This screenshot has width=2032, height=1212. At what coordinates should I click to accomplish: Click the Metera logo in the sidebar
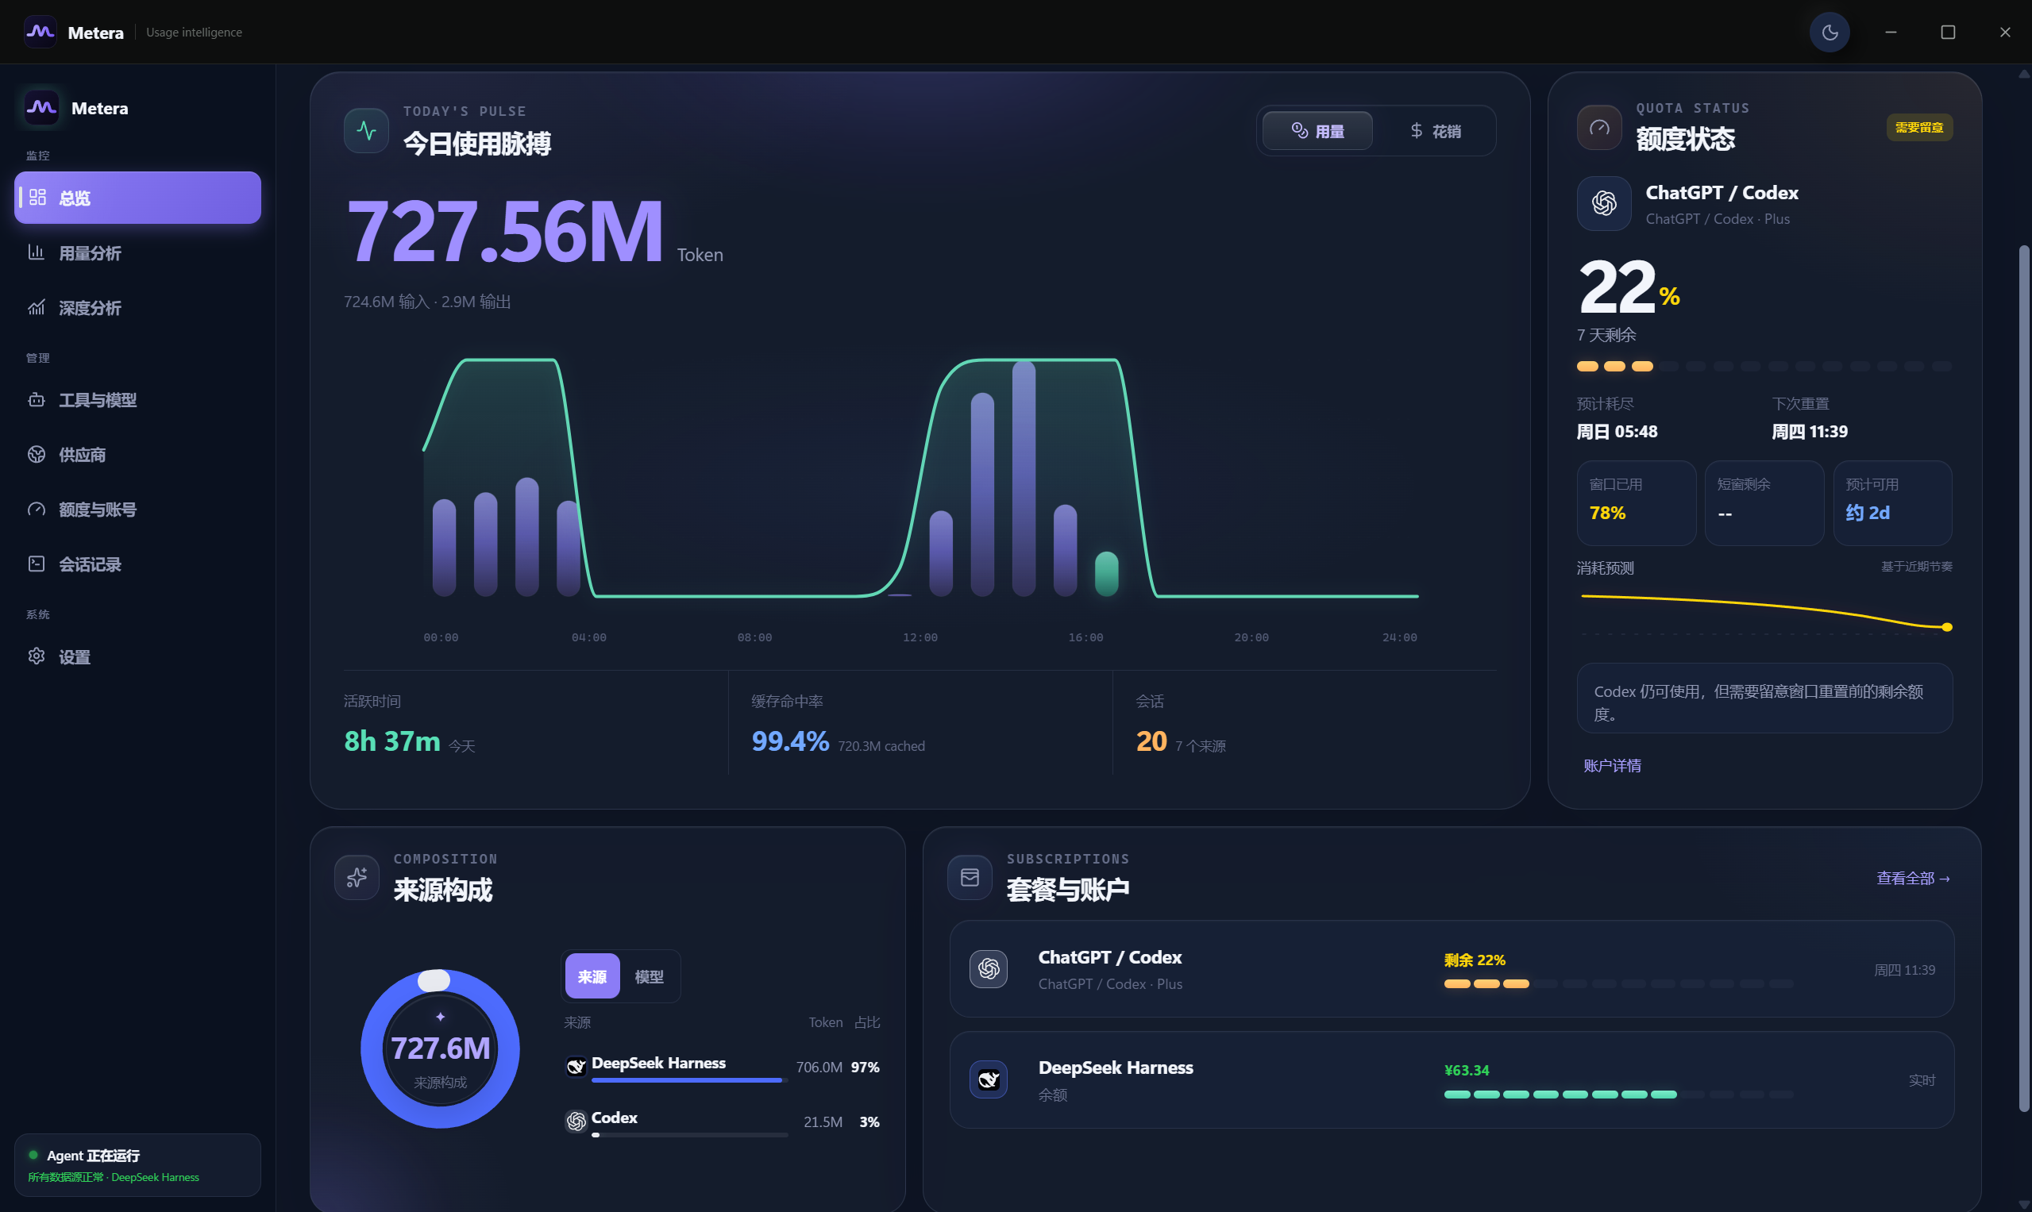click(x=41, y=108)
